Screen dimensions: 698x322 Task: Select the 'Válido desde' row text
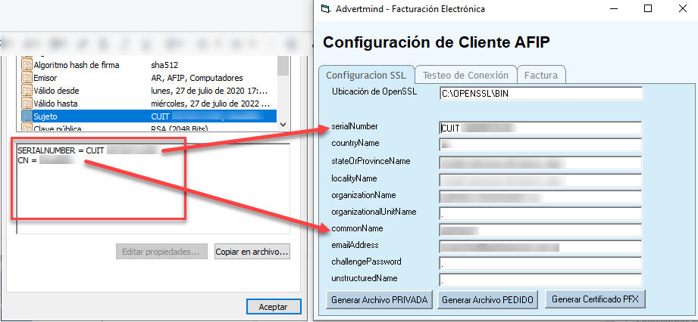click(57, 91)
